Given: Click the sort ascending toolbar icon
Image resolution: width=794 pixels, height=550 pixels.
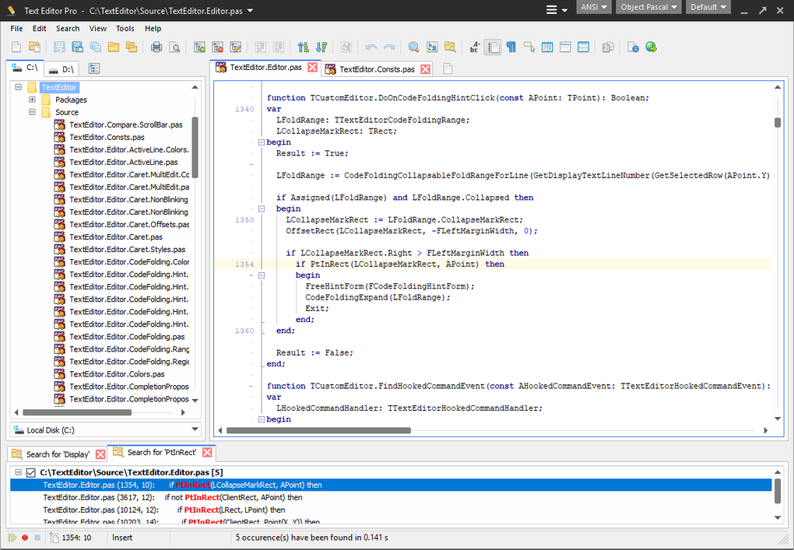Looking at the screenshot, I should coord(304,47).
